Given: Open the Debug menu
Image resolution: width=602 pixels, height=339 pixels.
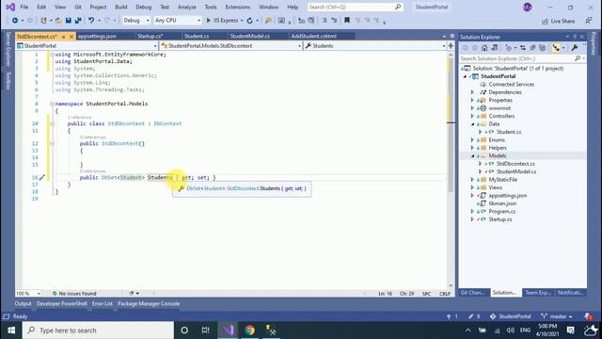Looking at the screenshot, I should tap(144, 7).
